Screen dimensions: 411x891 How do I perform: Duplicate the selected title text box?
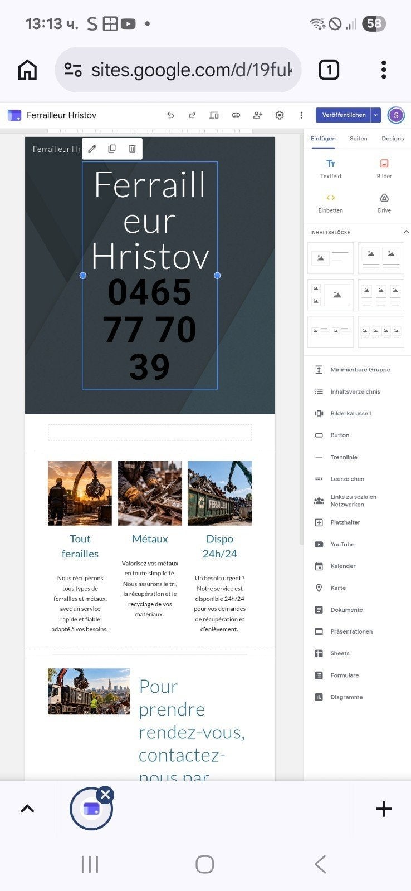coord(112,149)
